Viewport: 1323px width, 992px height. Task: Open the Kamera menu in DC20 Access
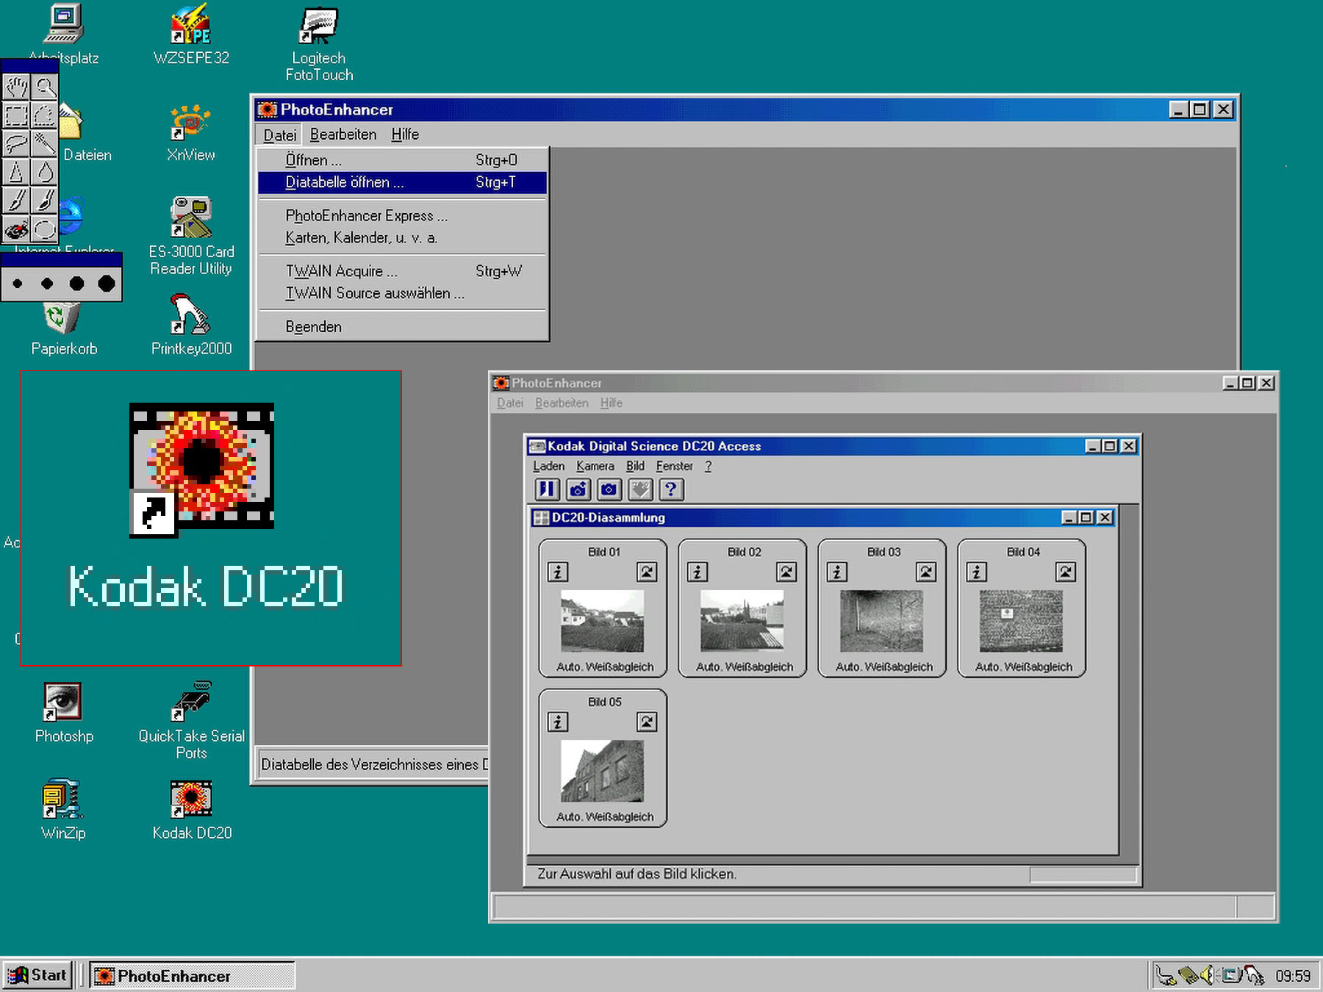pos(595,466)
